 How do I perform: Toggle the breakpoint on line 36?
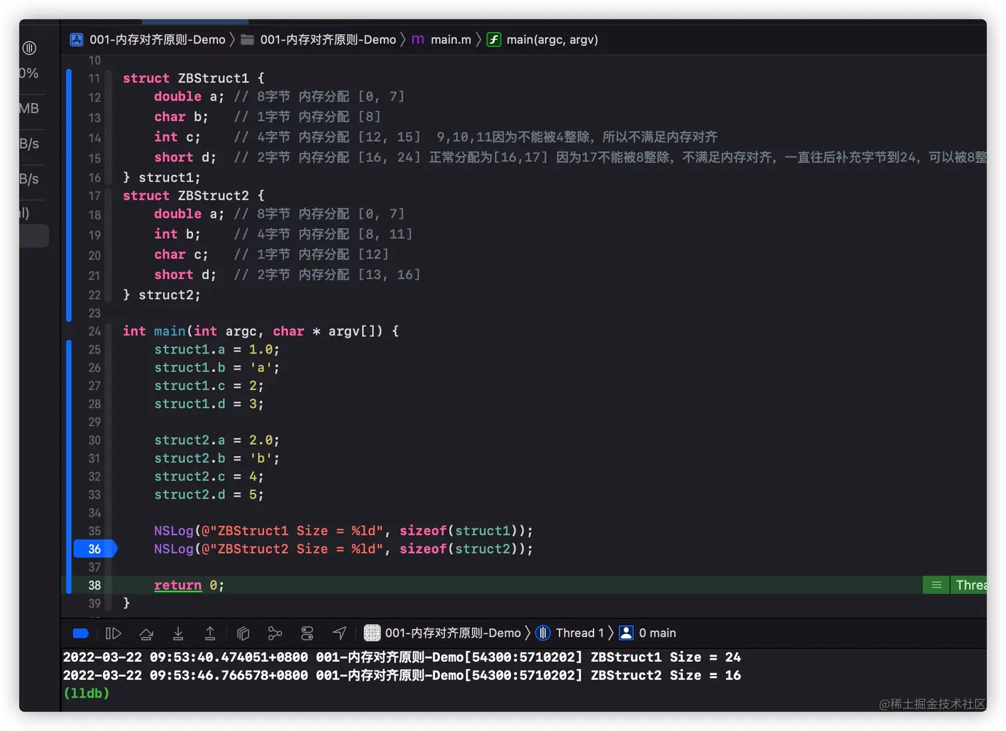[x=94, y=549]
